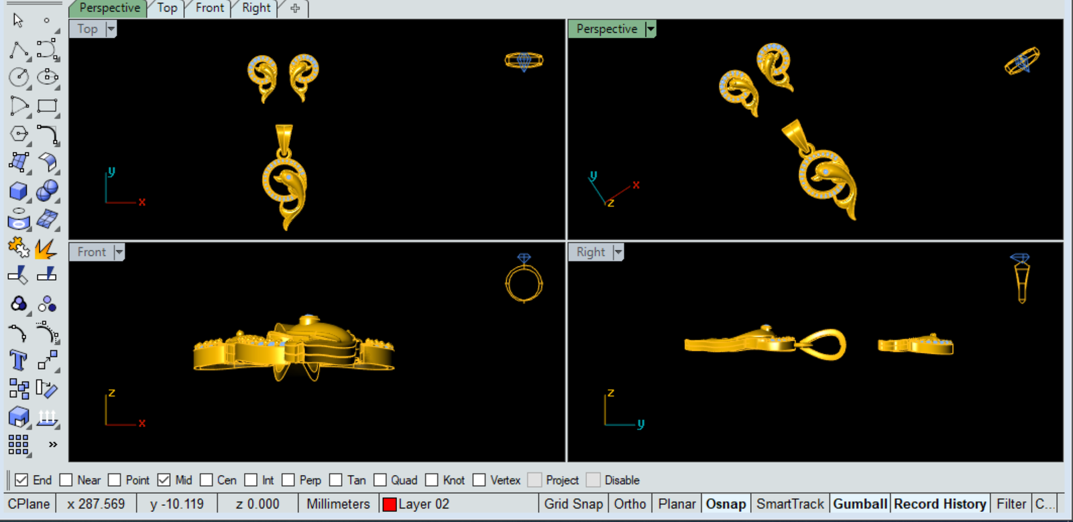Toggle Grid Snap in status bar
The height and width of the screenshot is (522, 1073).
[573, 504]
